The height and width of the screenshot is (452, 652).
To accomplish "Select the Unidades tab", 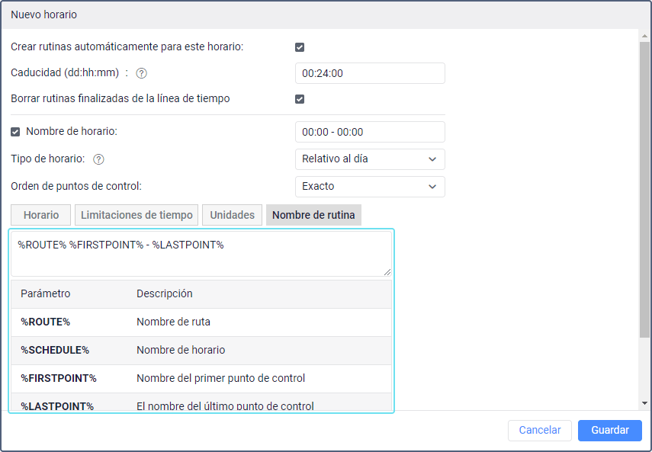I will coord(232,215).
